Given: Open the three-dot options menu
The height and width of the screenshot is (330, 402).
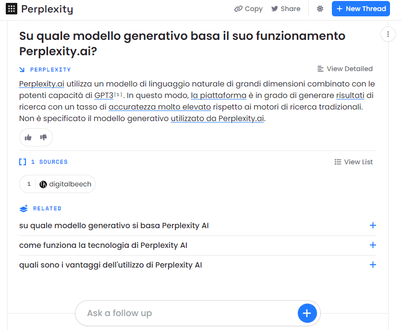Looking at the screenshot, I should [388, 34].
